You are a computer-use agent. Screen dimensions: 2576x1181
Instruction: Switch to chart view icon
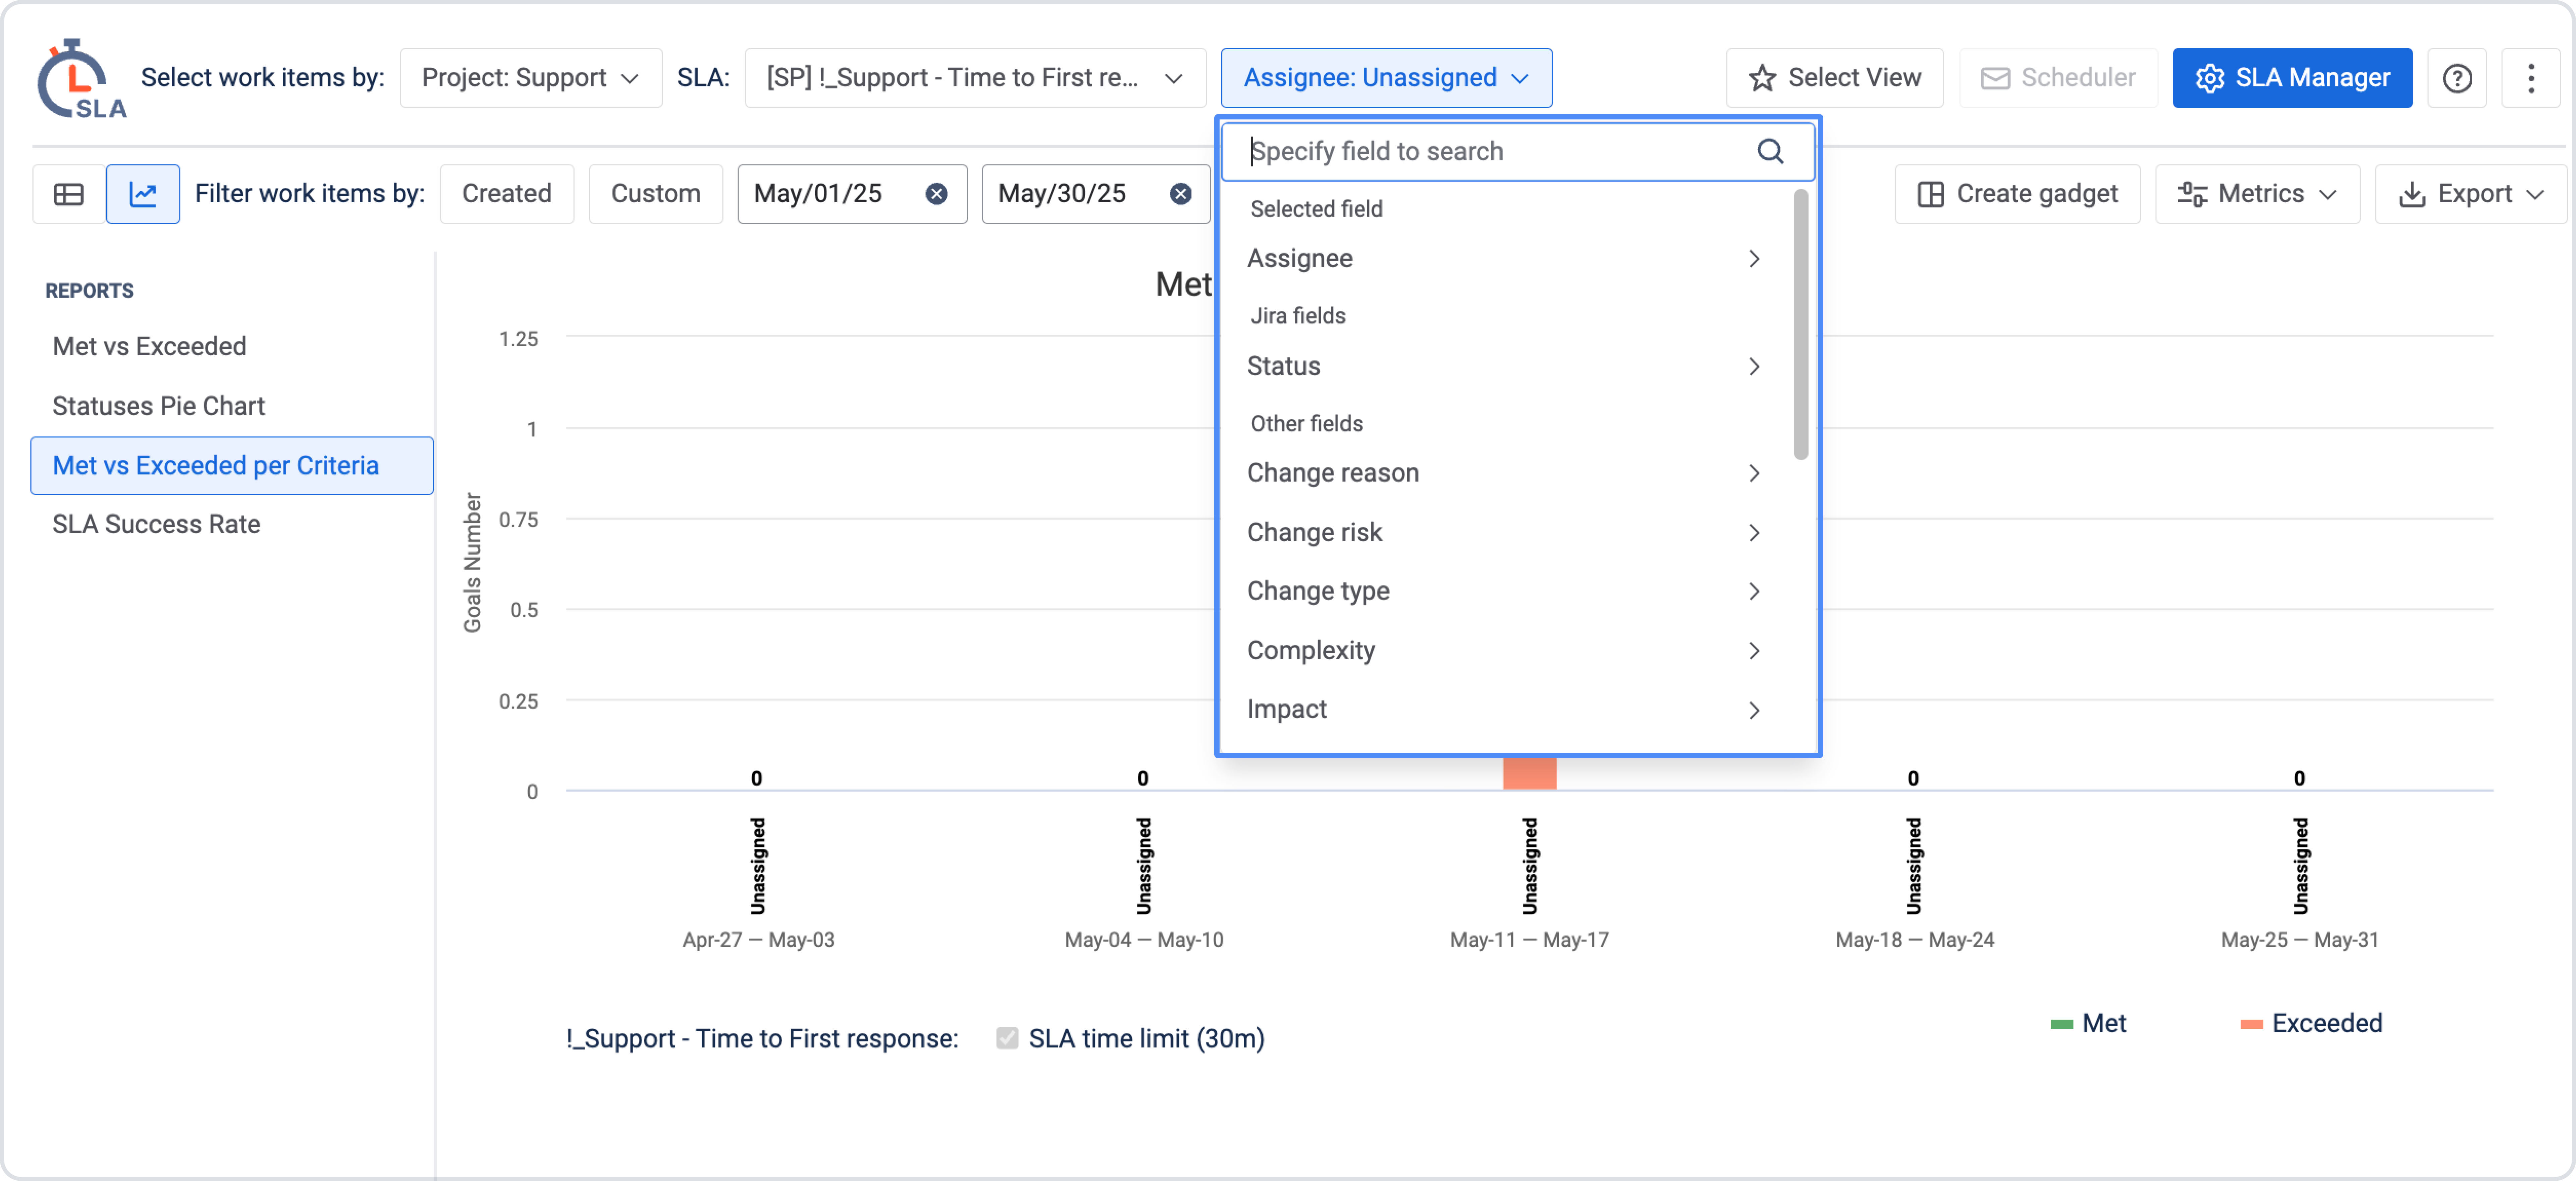(x=143, y=194)
